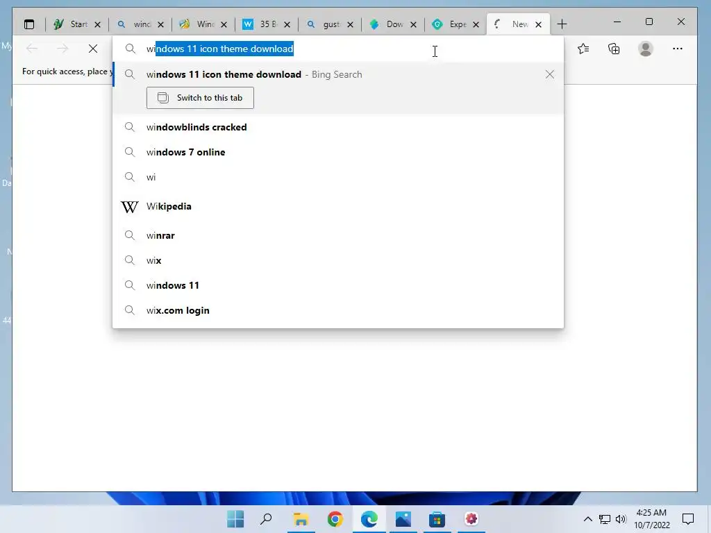
Task: Close the 'Expe' tab
Action: (476, 24)
